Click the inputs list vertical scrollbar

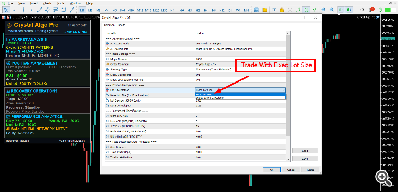[x=288, y=96]
